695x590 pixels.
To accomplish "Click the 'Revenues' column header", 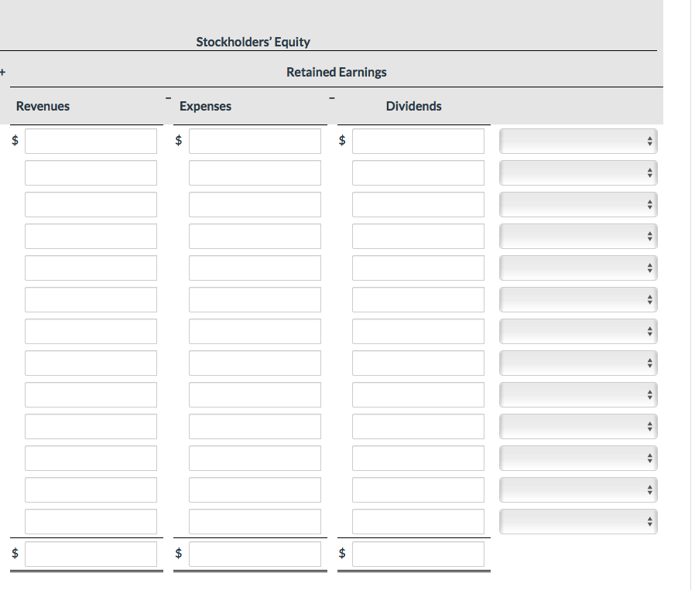I will coord(43,106).
